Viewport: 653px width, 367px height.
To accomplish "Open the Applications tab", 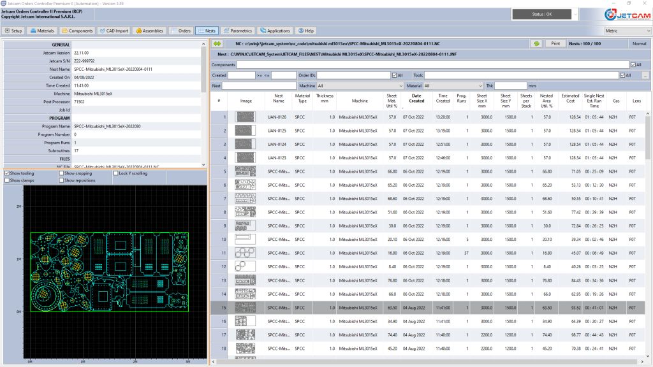I will pos(275,31).
